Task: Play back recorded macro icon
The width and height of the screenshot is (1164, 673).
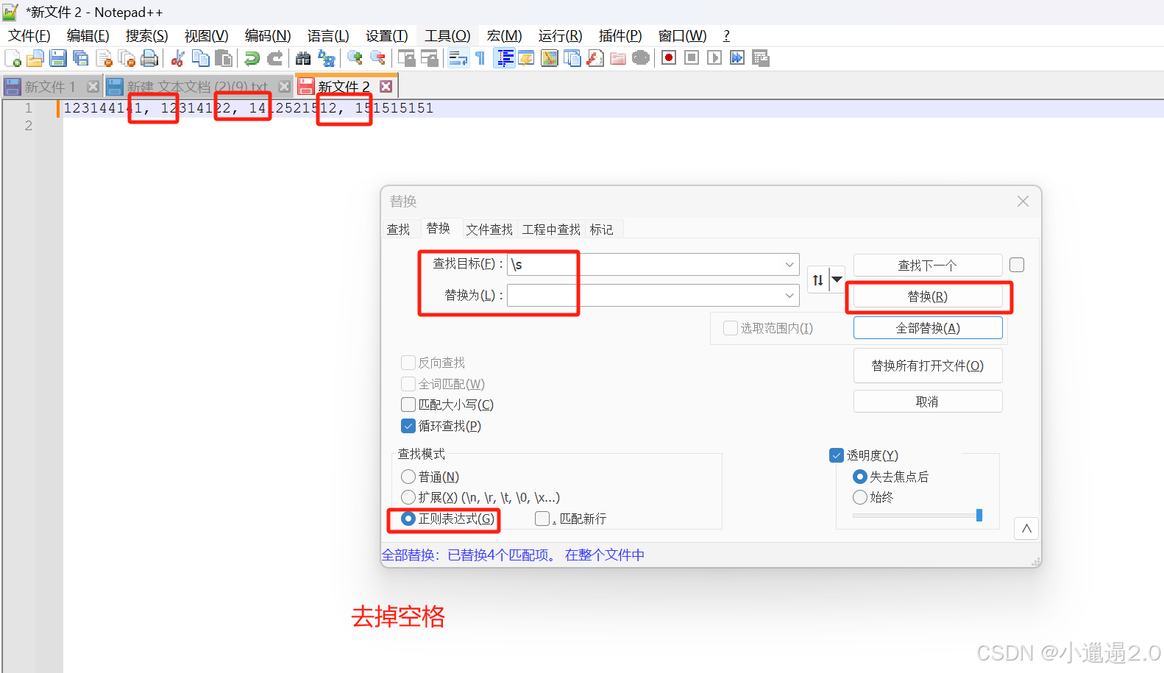Action: (x=714, y=58)
